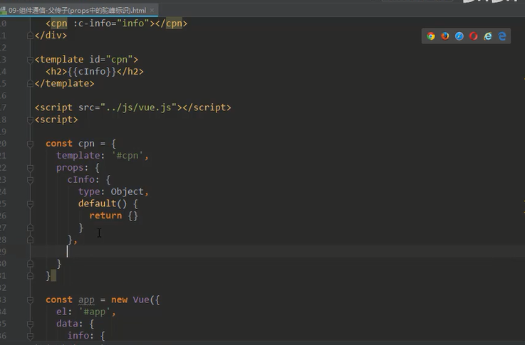Image resolution: width=525 pixels, height=345 pixels.
Task: Open preview in Firefox browser
Action: (x=445, y=36)
